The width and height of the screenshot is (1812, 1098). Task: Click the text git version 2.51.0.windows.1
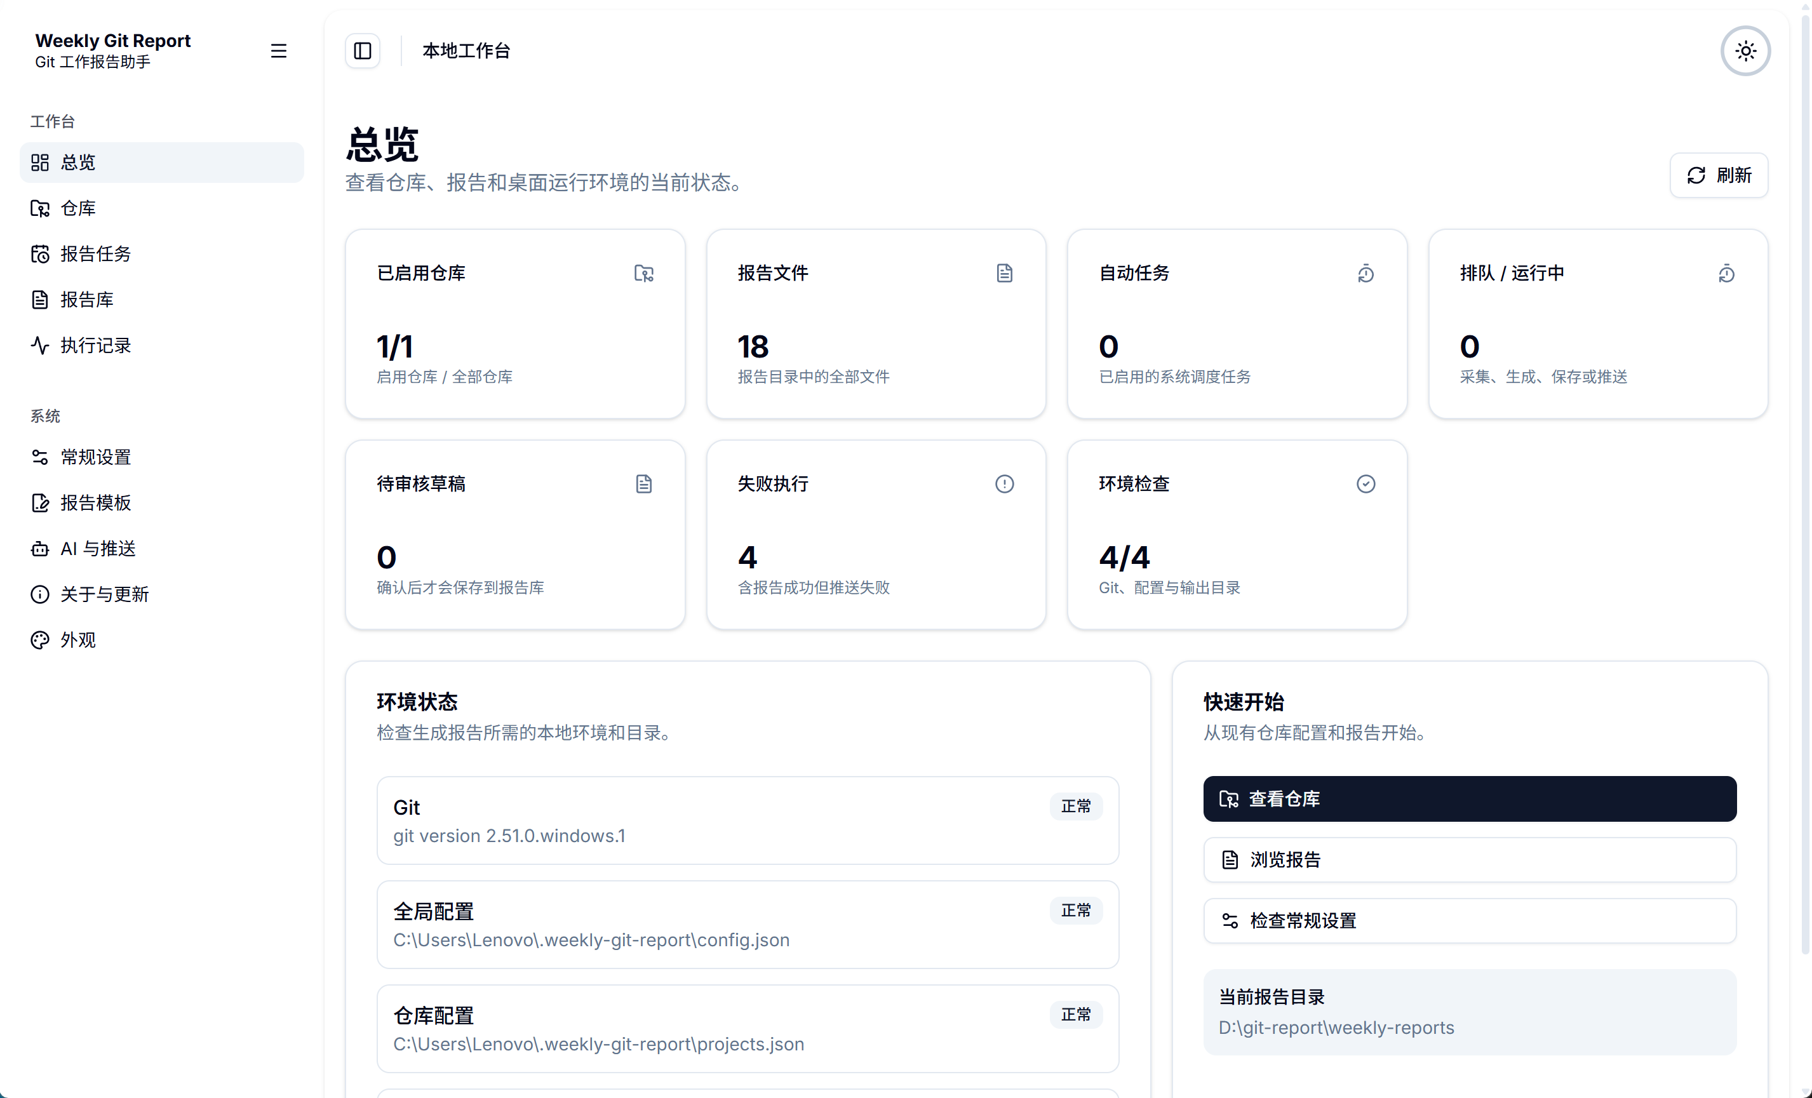point(509,836)
